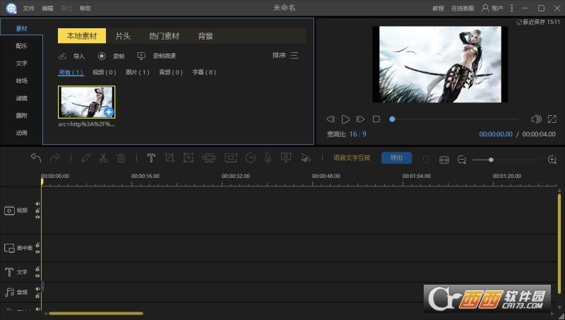Switch to 本地素材 tab
Viewport: 565px width, 320px height.
tap(82, 36)
